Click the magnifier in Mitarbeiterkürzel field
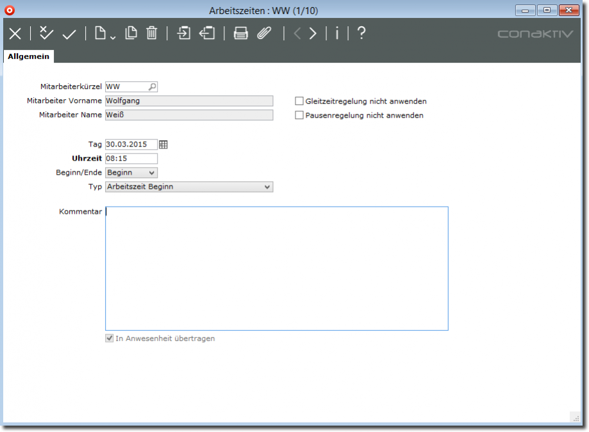Viewport: 589px width, 432px height. [152, 86]
